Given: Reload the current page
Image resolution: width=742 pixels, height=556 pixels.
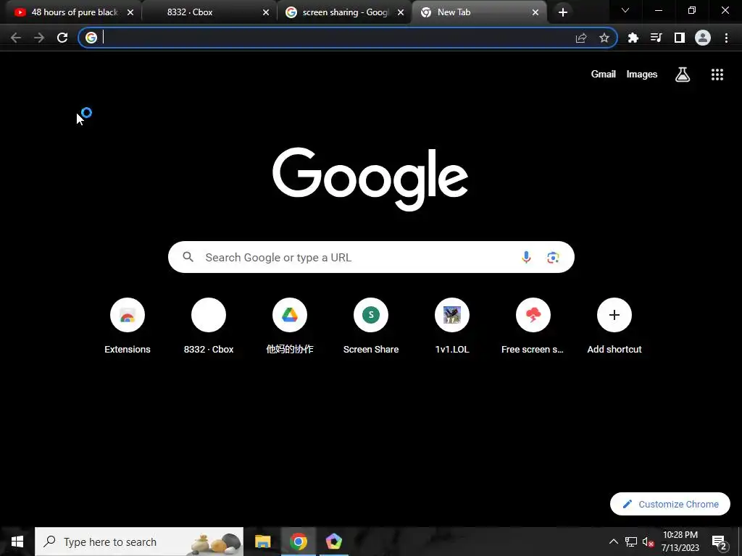Looking at the screenshot, I should click(62, 38).
